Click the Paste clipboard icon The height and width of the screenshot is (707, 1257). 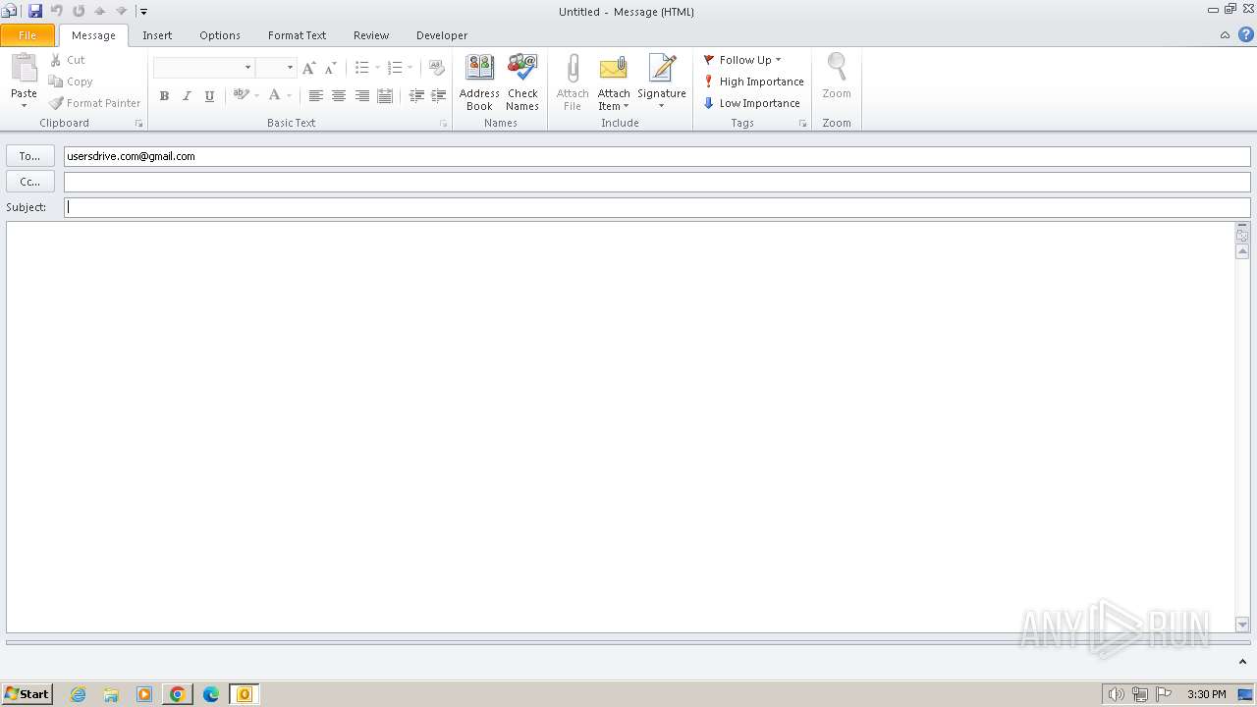point(24,69)
